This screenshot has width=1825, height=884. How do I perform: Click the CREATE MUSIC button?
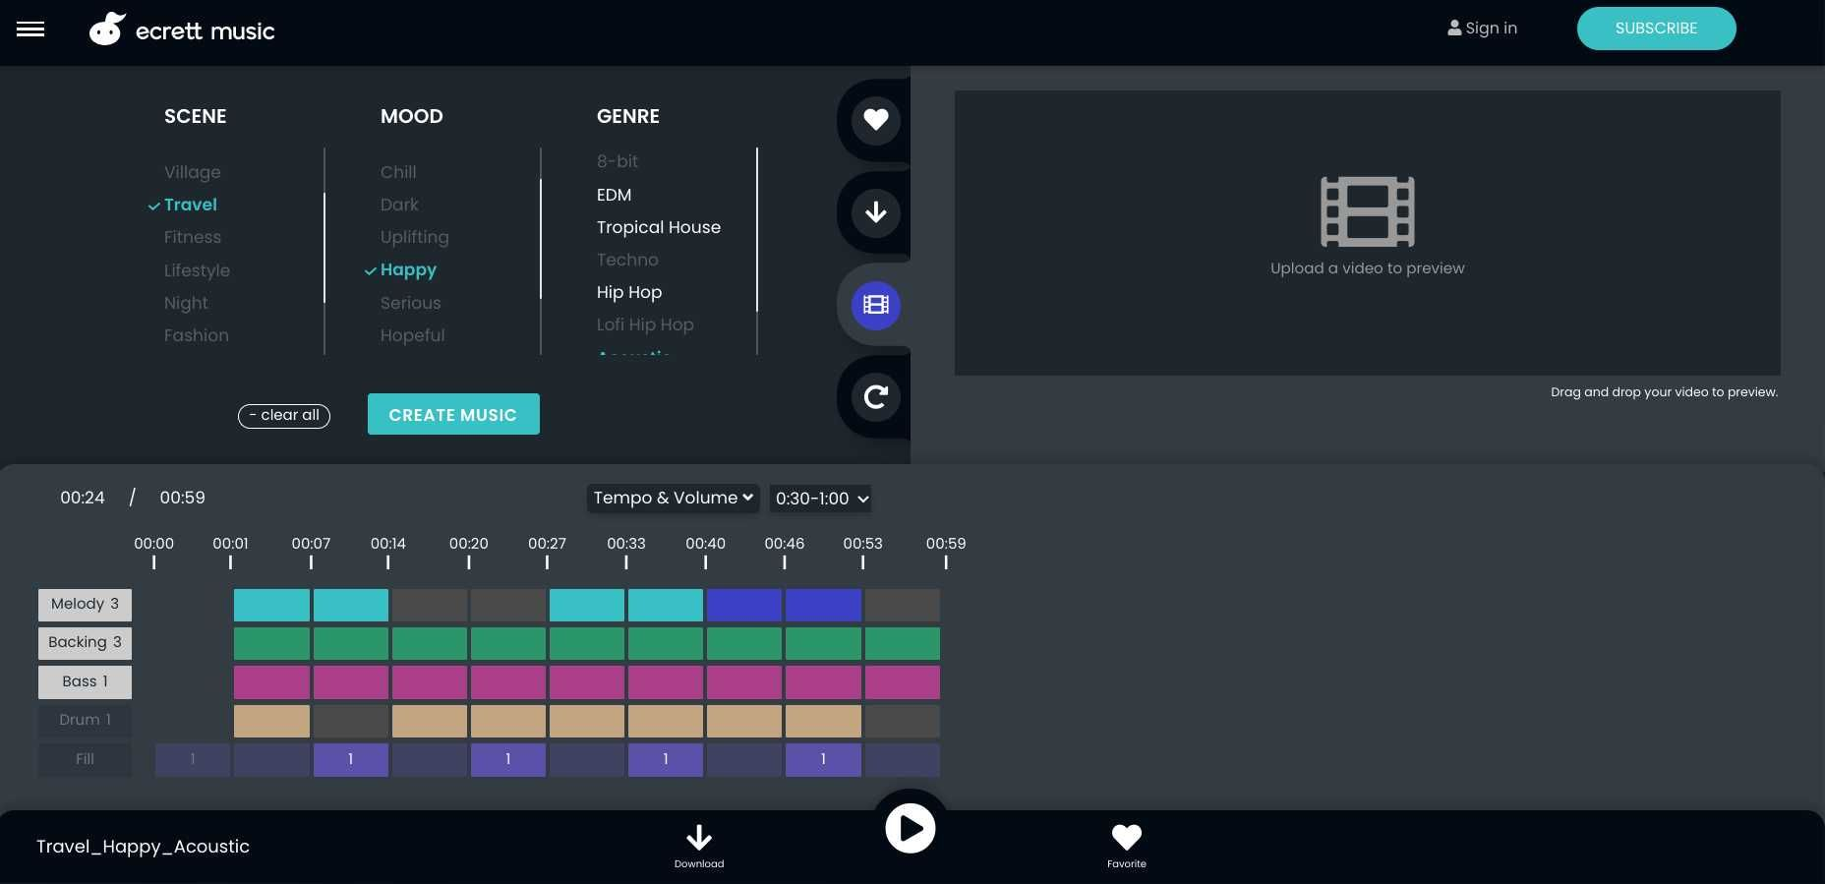tap(453, 414)
